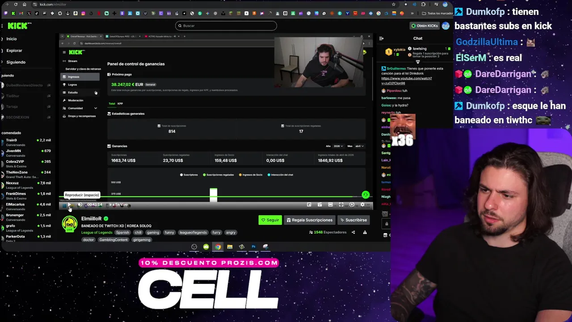
Task: Open the browser extensions puzzle icon
Action: click(x=423, y=4)
